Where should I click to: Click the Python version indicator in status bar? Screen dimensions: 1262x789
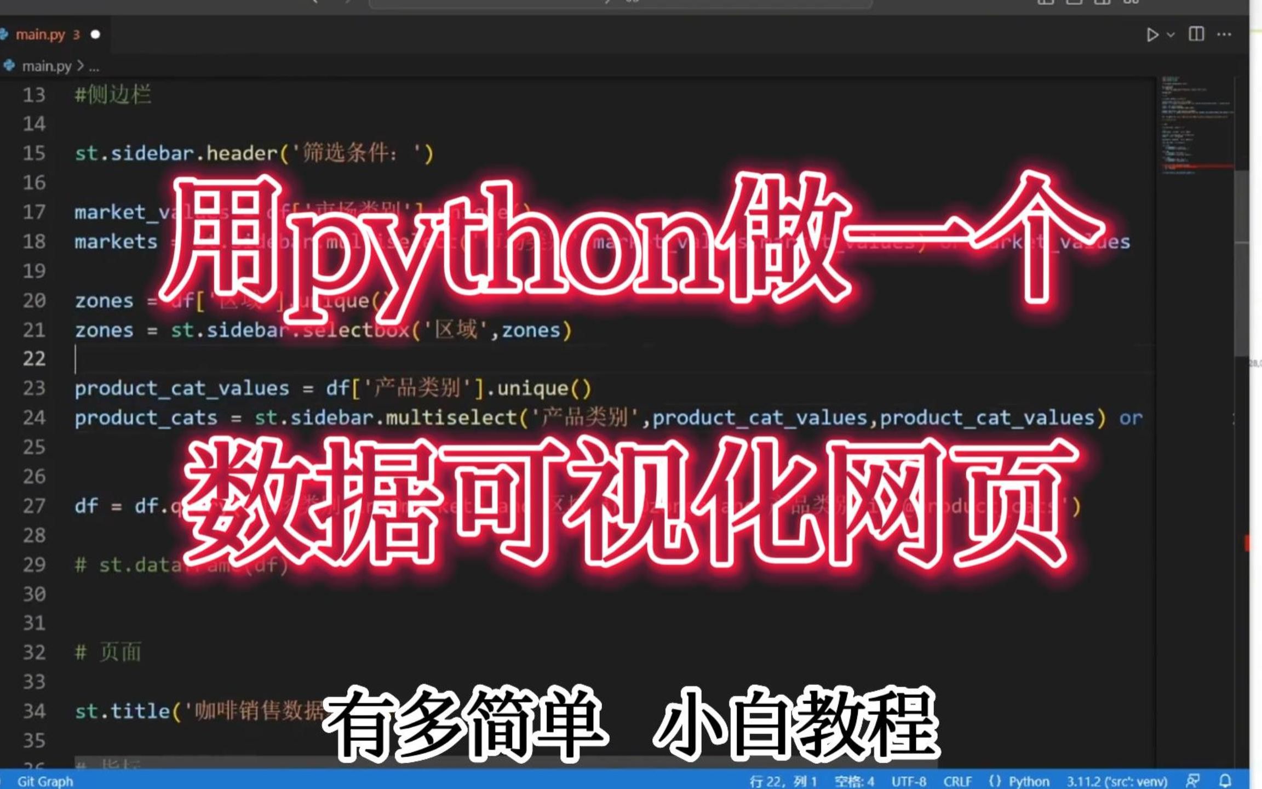pyautogui.click(x=1109, y=781)
